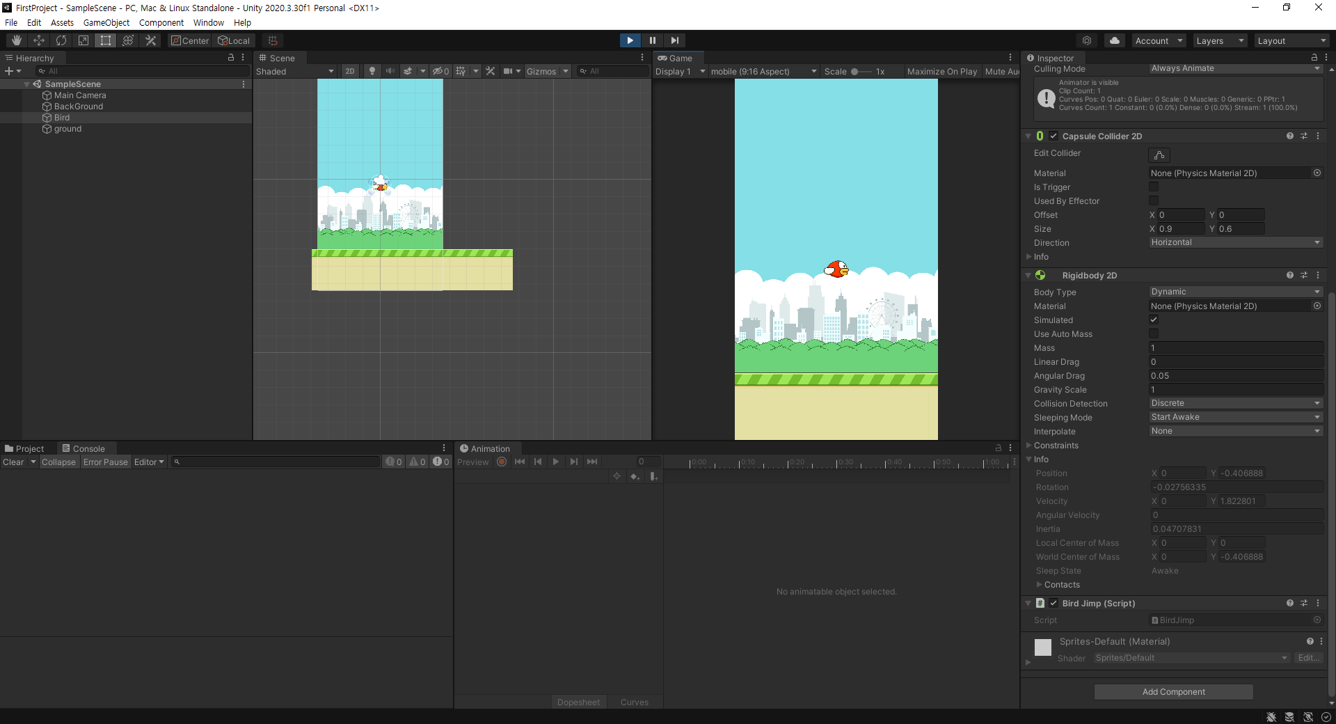Toggle Error Pause button
The height and width of the screenshot is (724, 1336).
click(106, 462)
